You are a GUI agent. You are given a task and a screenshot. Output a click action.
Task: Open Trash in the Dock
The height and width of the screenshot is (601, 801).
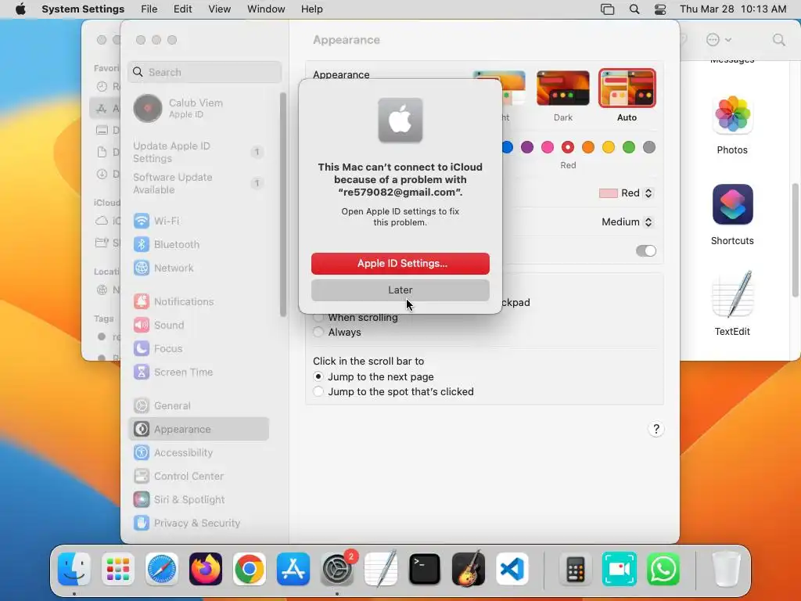[x=726, y=570]
